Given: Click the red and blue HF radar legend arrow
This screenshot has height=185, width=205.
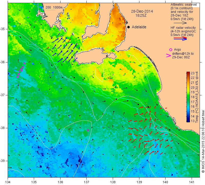Looking at the screenshot, I should (x=180, y=39).
